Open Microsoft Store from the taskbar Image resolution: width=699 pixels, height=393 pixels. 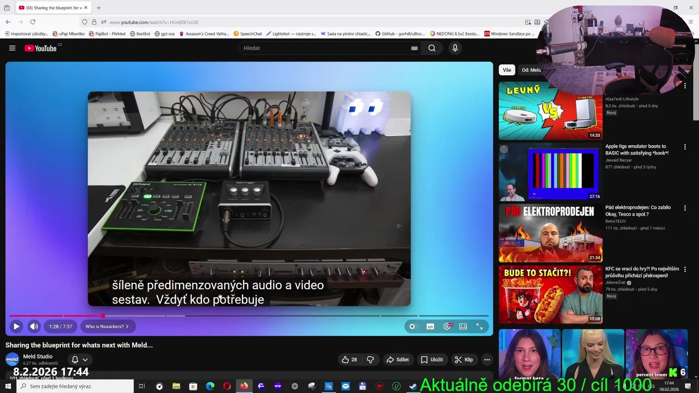coord(193,386)
